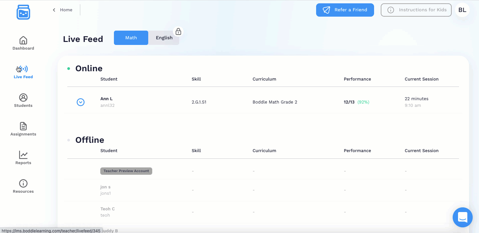
Task: Go back using the Home chevron
Action: [54, 10]
